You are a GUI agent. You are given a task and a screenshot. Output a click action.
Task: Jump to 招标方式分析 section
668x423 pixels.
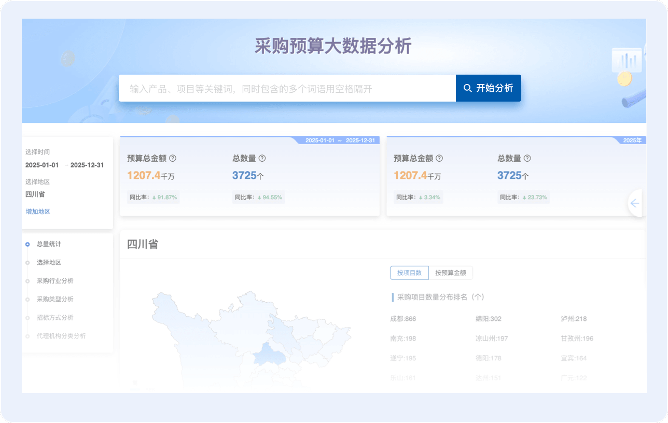click(x=55, y=318)
